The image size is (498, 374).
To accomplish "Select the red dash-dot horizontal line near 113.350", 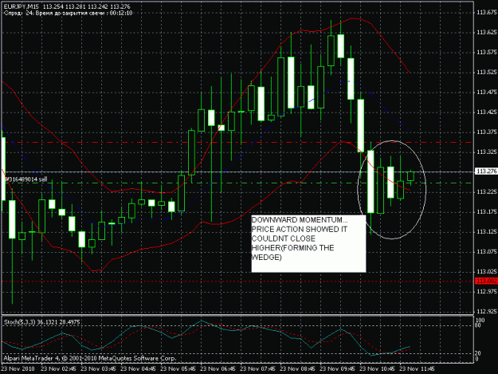I will pos(238,143).
